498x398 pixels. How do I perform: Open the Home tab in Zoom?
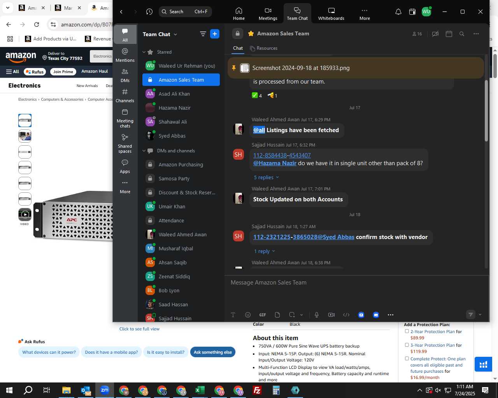click(239, 14)
